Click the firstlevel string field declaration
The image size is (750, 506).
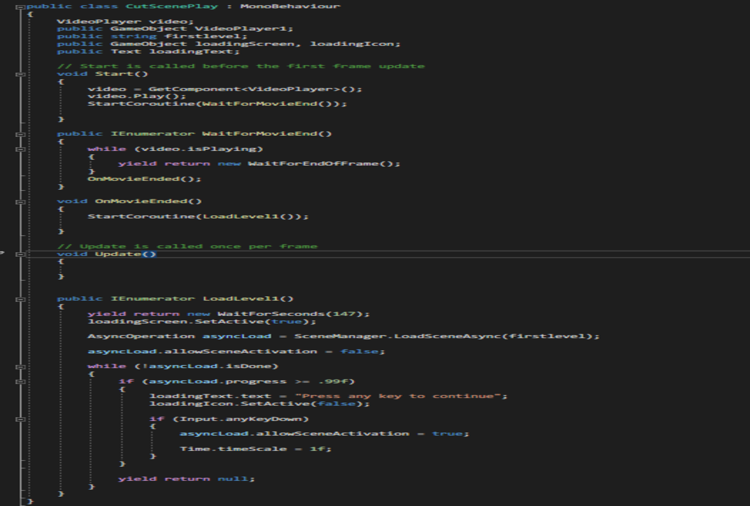tap(205, 37)
